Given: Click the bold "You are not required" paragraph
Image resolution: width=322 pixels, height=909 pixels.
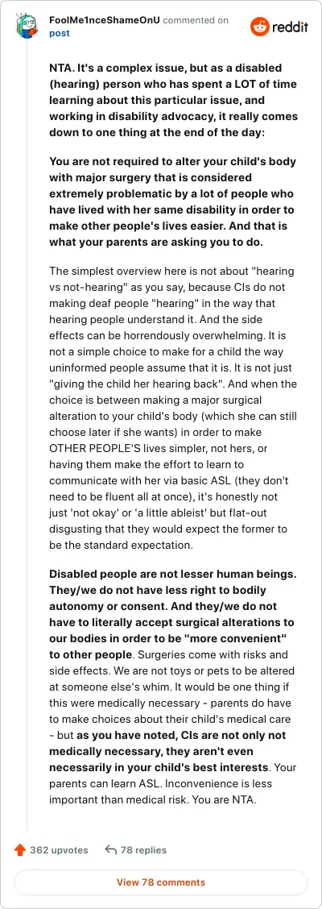Looking at the screenshot, I should click(x=171, y=201).
